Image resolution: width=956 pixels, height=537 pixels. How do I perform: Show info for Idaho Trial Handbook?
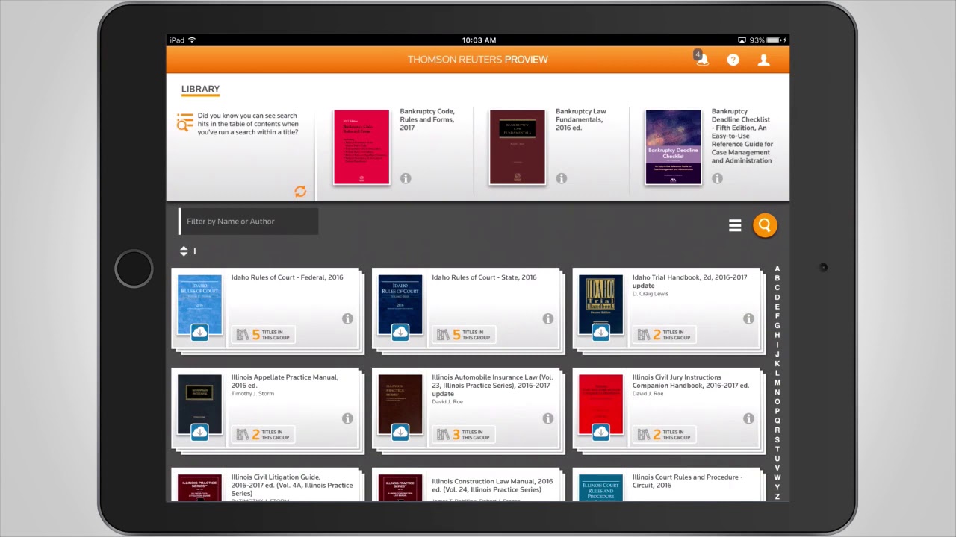click(x=748, y=318)
